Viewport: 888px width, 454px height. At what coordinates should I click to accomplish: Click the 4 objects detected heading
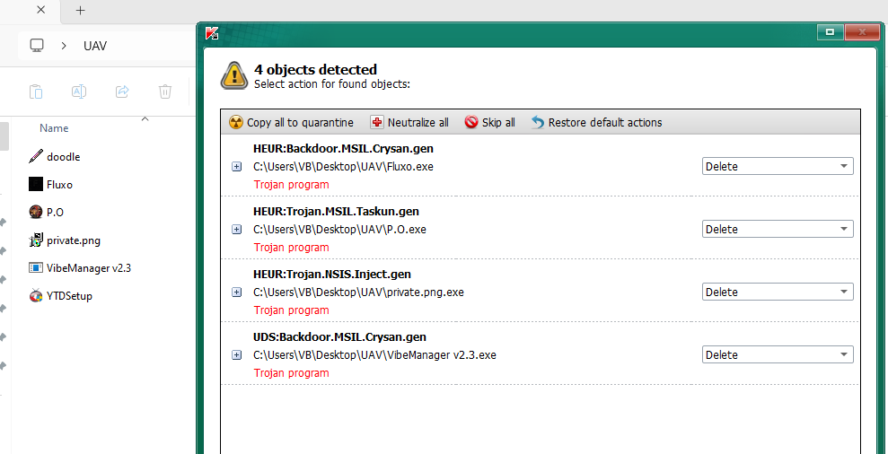tap(315, 70)
